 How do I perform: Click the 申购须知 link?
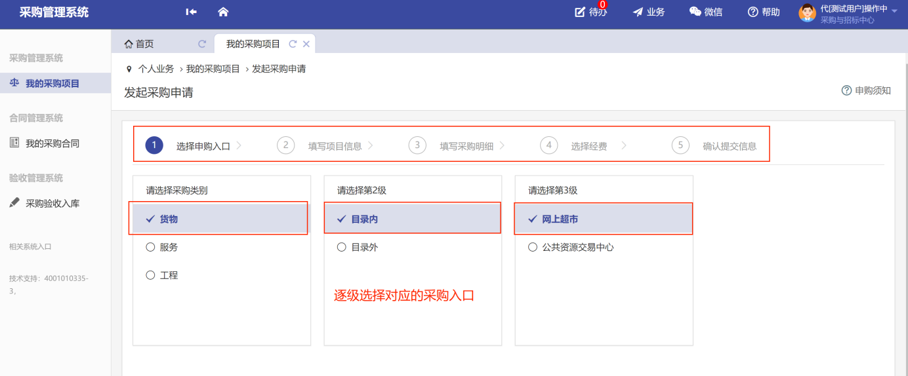click(866, 90)
